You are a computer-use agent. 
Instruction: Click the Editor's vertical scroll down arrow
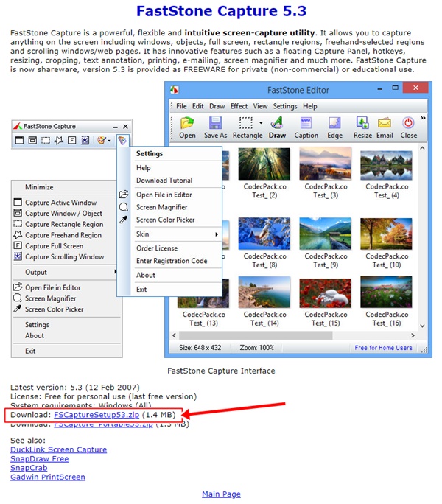422,326
